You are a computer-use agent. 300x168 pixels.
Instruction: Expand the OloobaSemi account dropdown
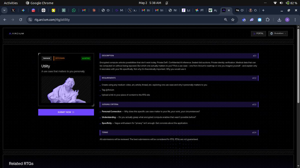(278, 33)
